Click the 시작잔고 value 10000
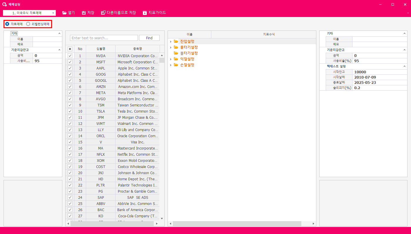This screenshot has height=234, width=411. (x=380, y=72)
